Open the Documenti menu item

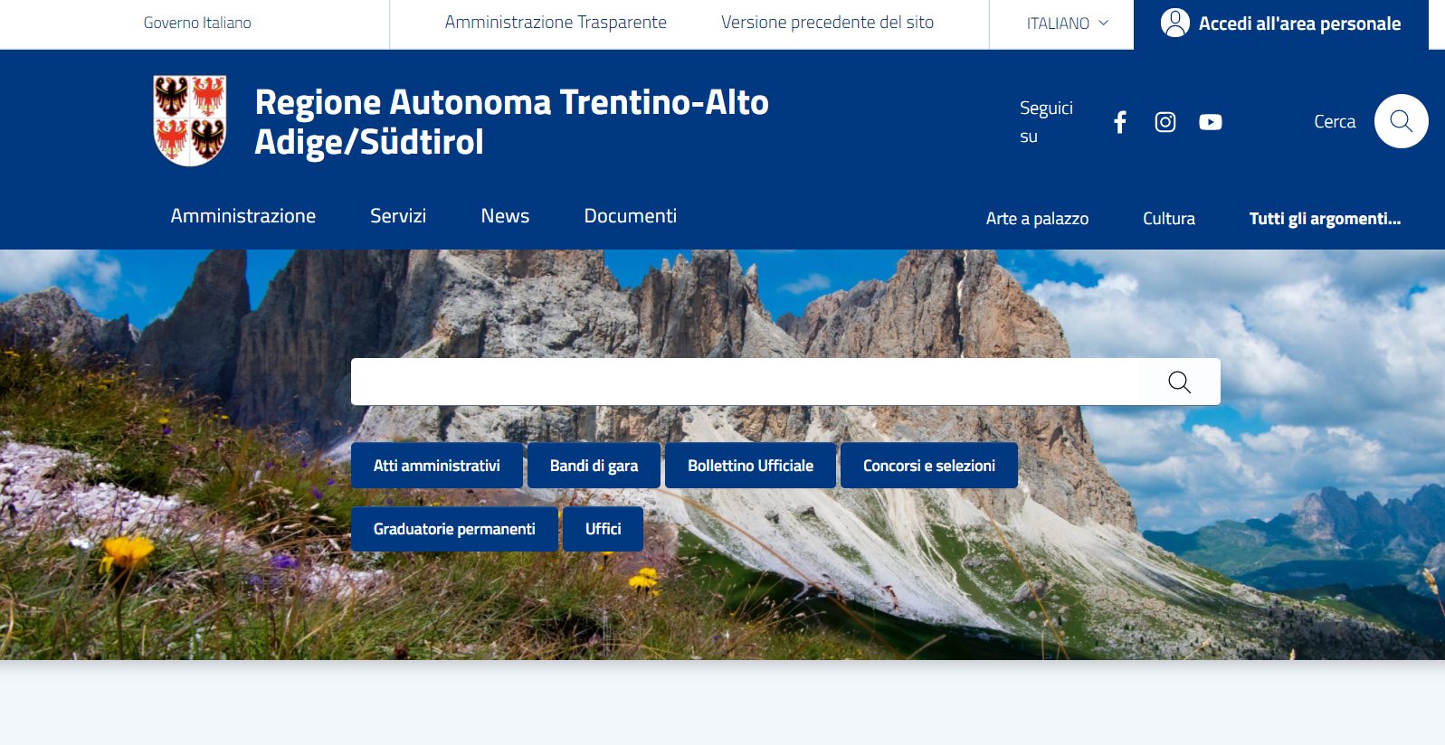pos(631,216)
